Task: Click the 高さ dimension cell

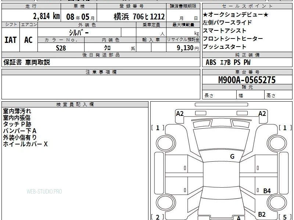Action: (279, 95)
